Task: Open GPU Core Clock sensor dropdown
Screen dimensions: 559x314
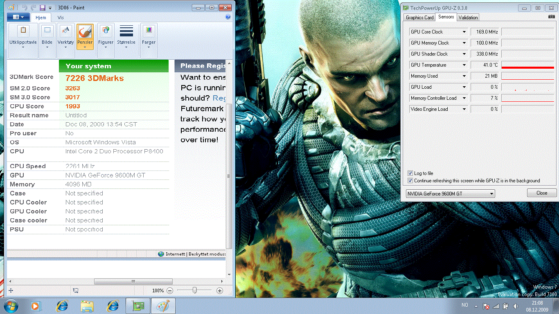Action: click(x=464, y=32)
